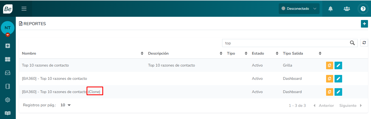Open the notifications bell
Screen dimensions: 371x119
click(x=330, y=9)
